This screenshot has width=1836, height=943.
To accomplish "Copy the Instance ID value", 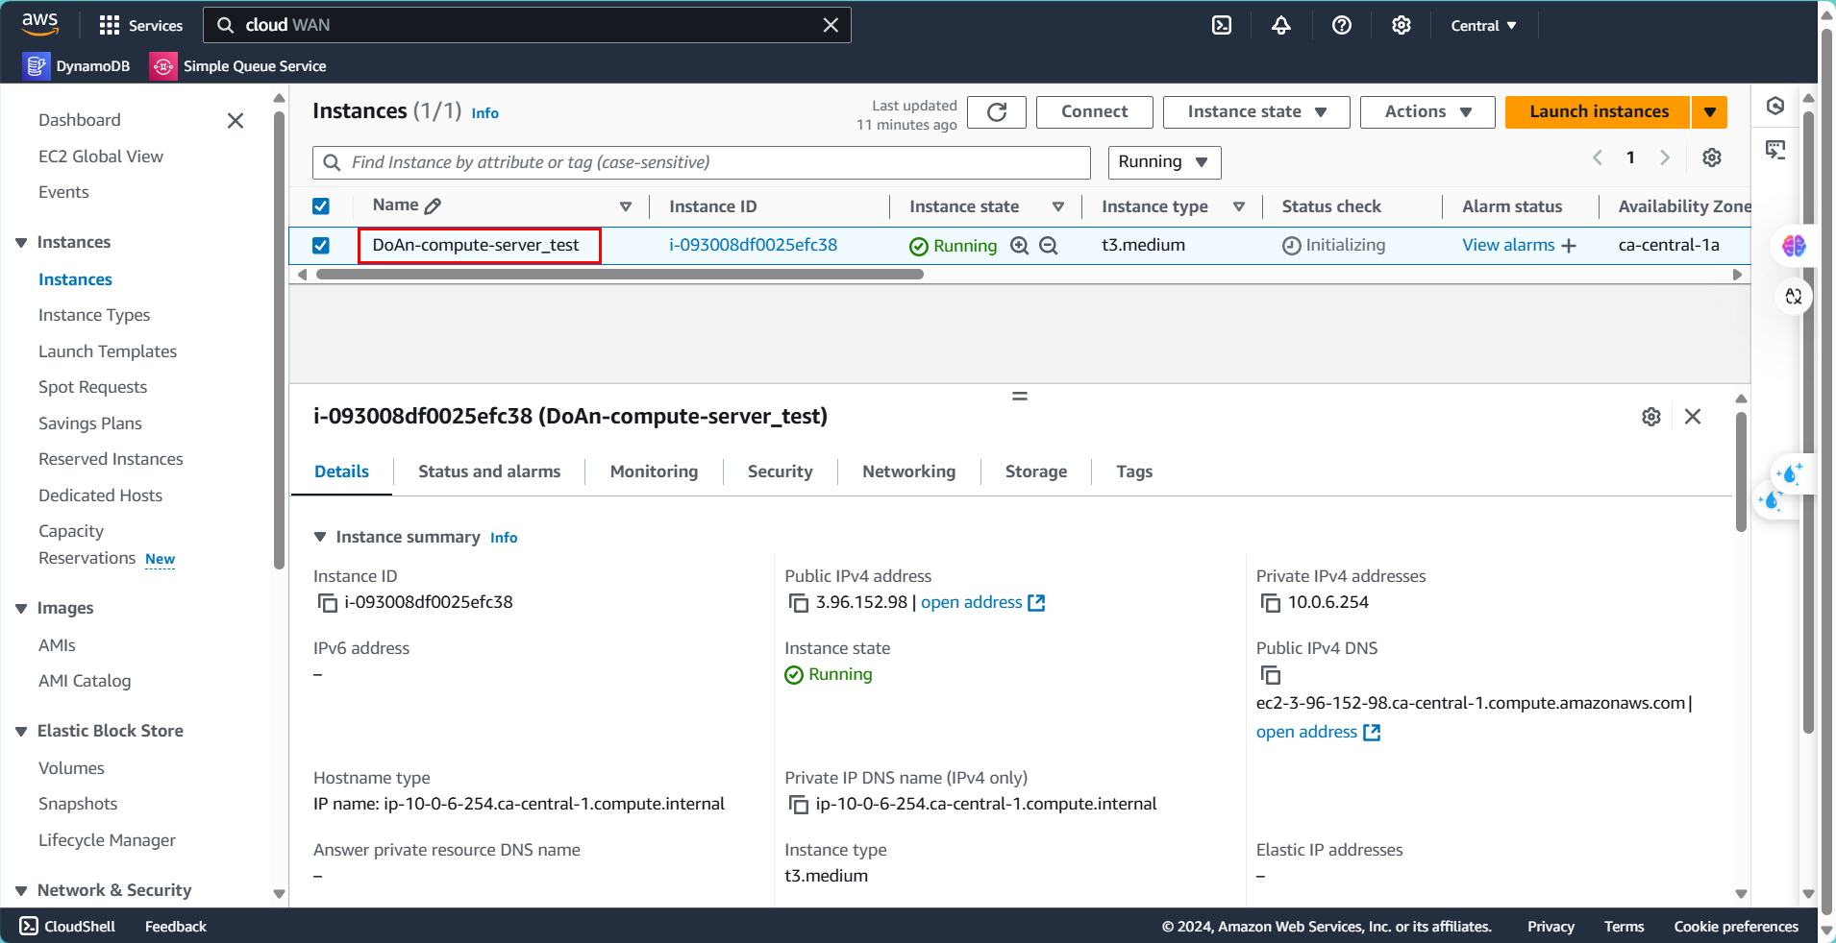I will [x=328, y=603].
